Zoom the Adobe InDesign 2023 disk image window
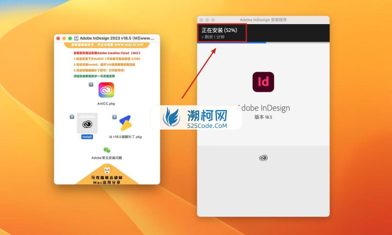This screenshot has height=235, width=392. 70,38
